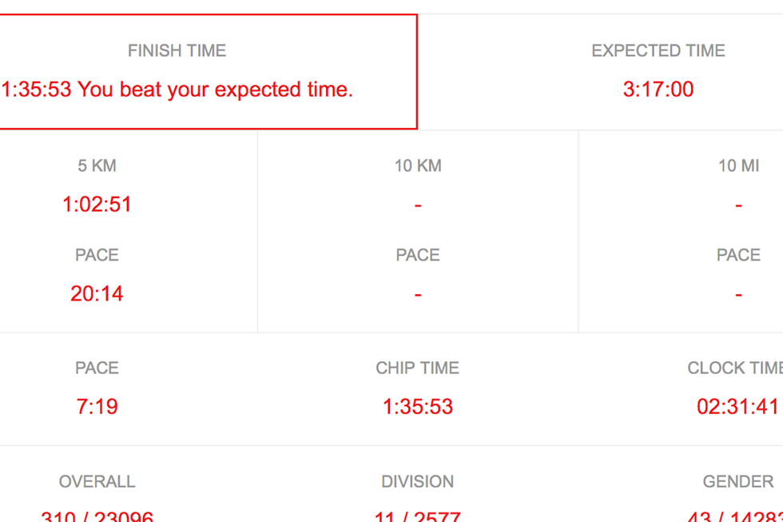Select the empty 10 KM split dash

pyautogui.click(x=418, y=205)
